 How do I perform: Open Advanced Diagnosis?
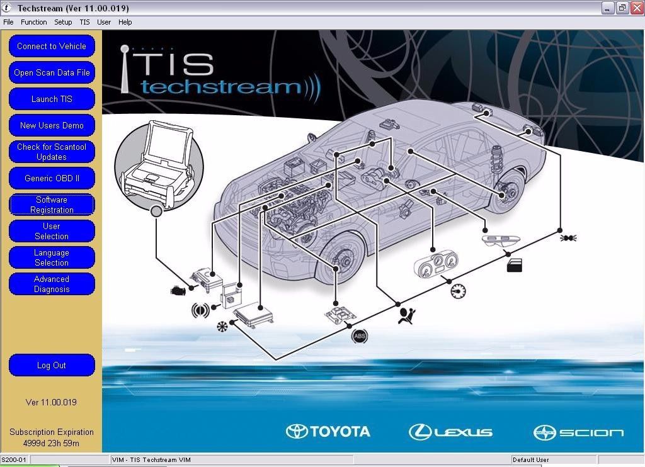(52, 284)
